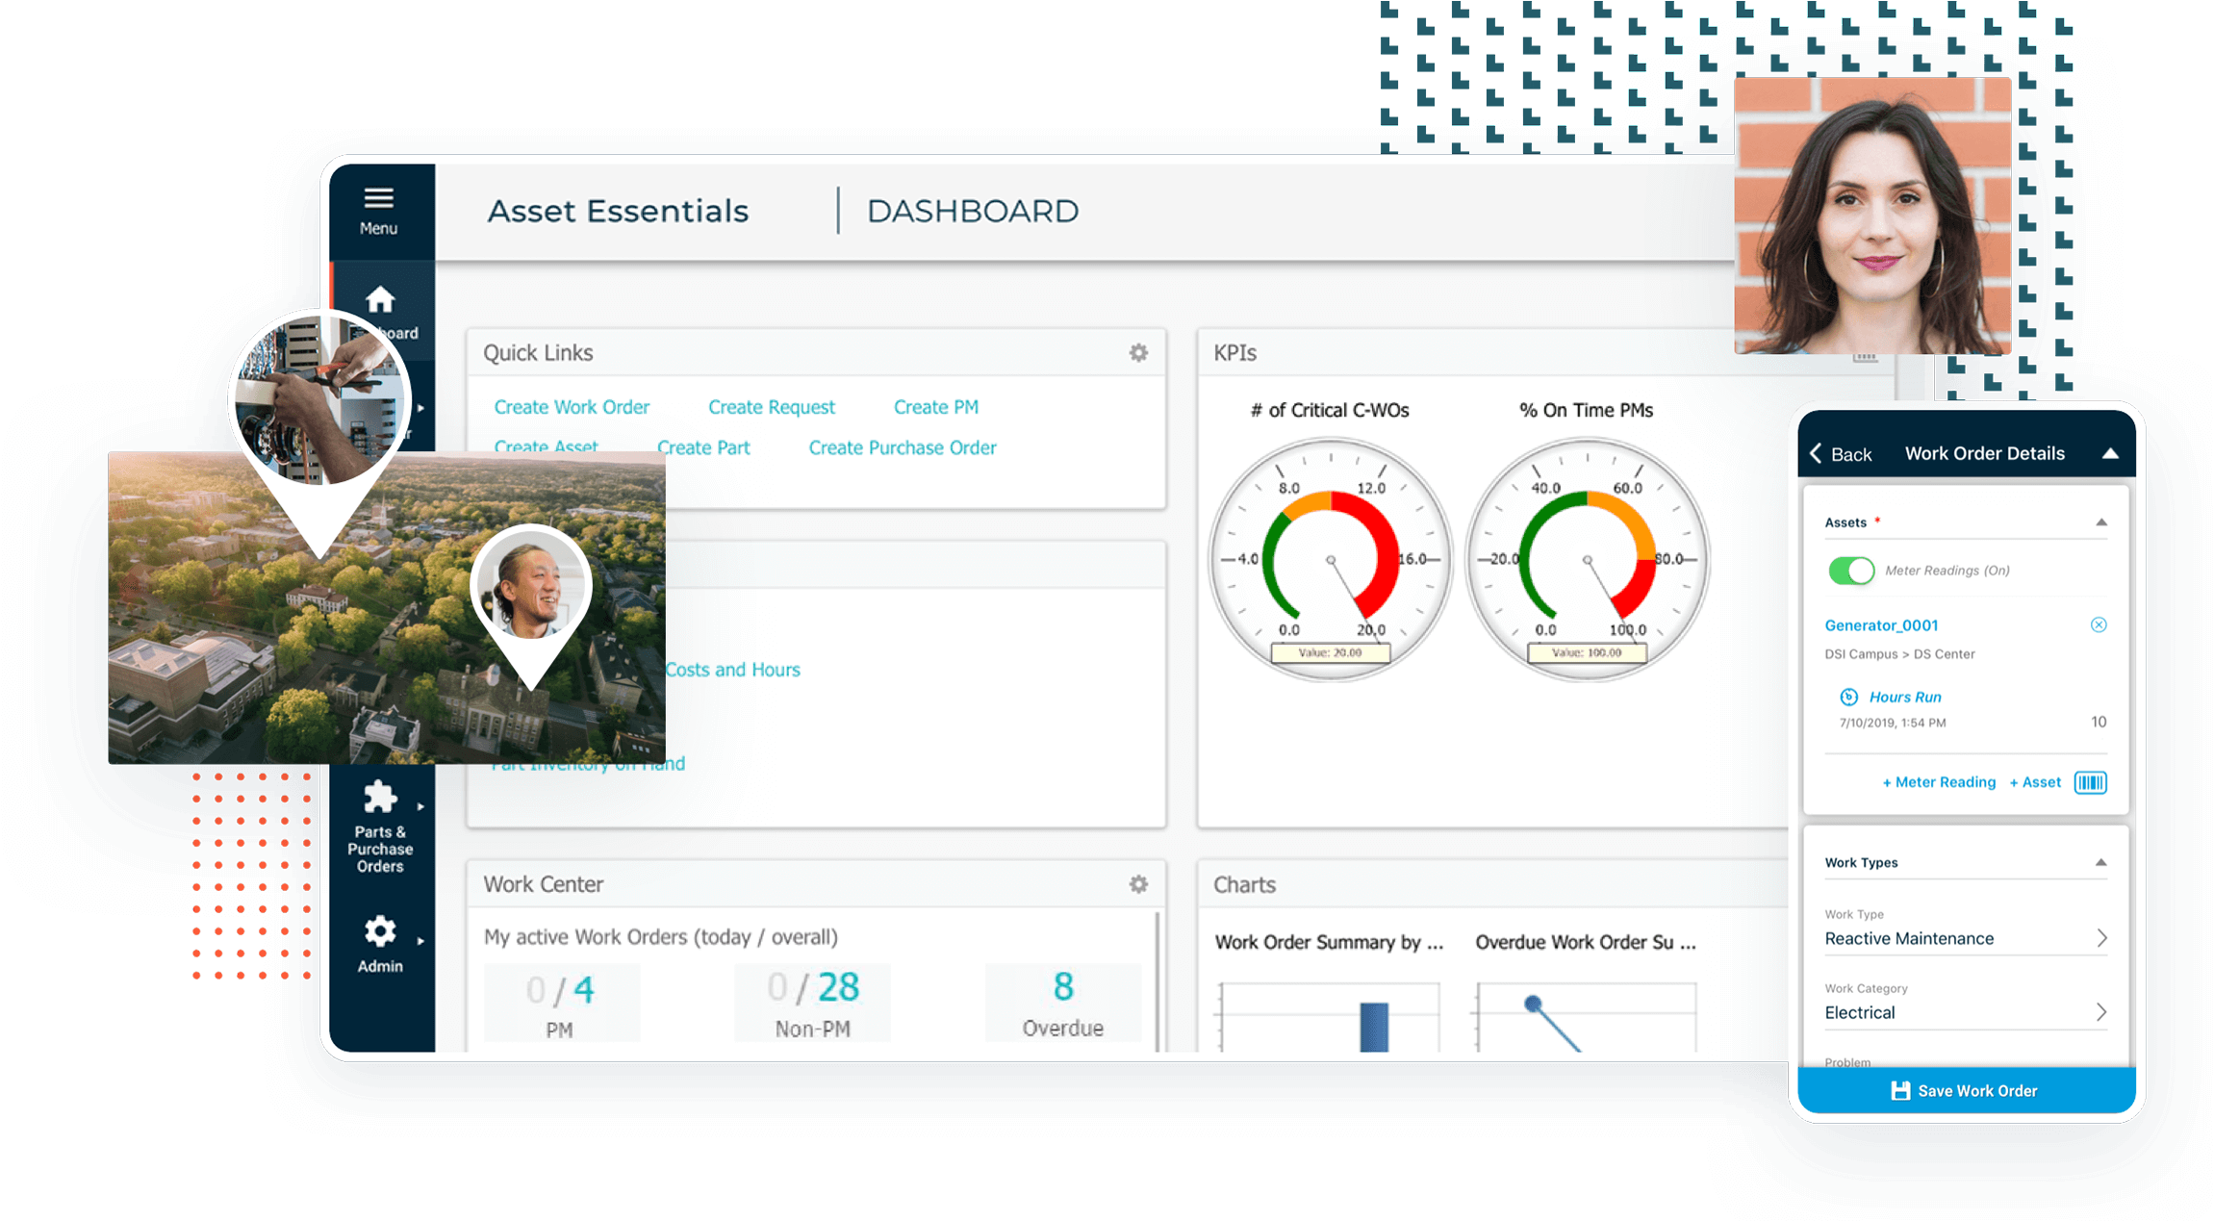Click Create Purchase Order link
The image size is (2214, 1221).
tap(903, 447)
